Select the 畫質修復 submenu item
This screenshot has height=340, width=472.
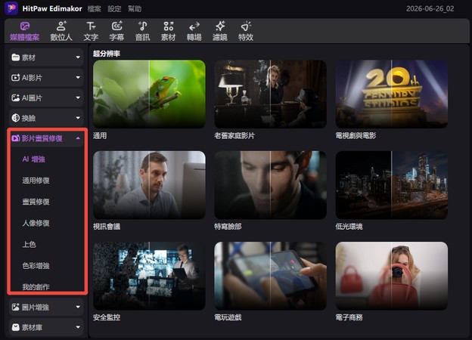(x=36, y=202)
